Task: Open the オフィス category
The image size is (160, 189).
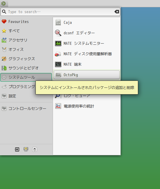Action: pos(26,49)
